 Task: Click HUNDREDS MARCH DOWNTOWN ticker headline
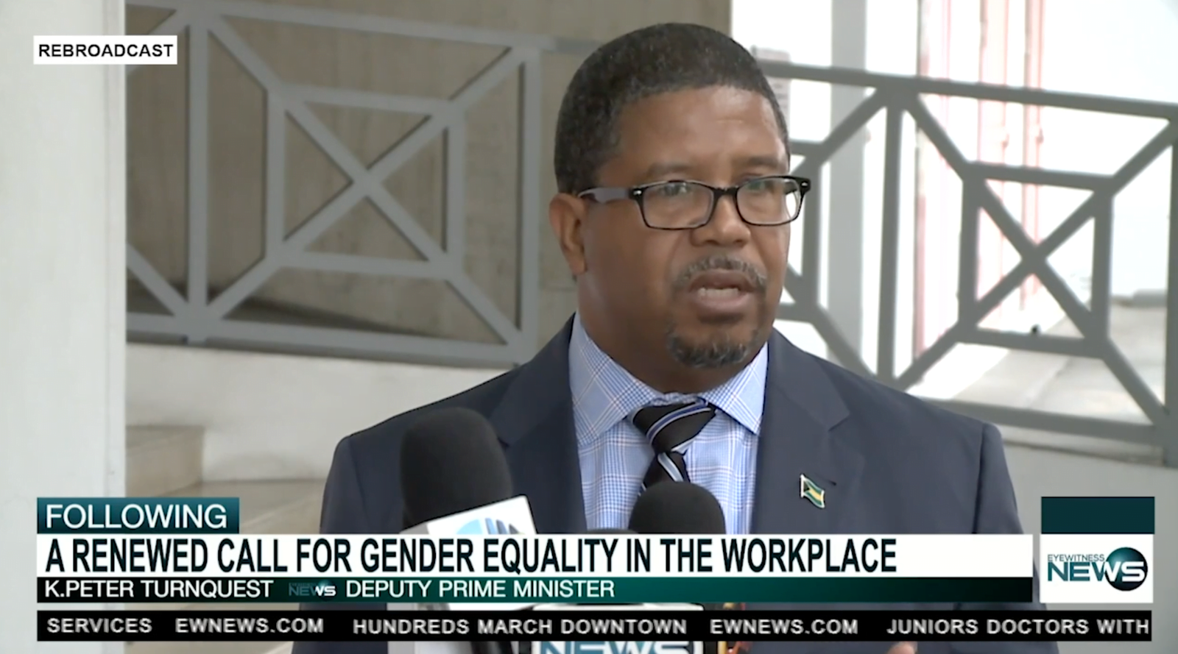(520, 627)
